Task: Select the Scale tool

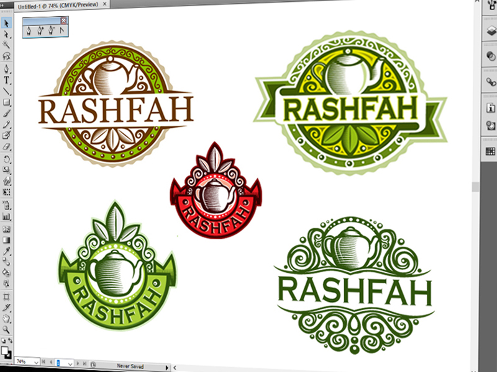Action: [6, 170]
